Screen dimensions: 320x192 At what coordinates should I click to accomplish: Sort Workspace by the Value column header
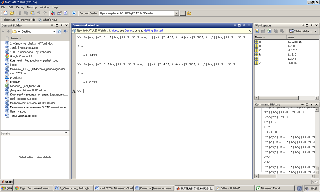click(x=303, y=37)
